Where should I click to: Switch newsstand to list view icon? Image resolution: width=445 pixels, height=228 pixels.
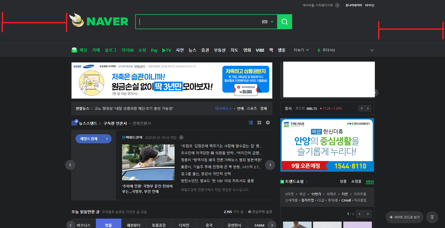(251, 122)
